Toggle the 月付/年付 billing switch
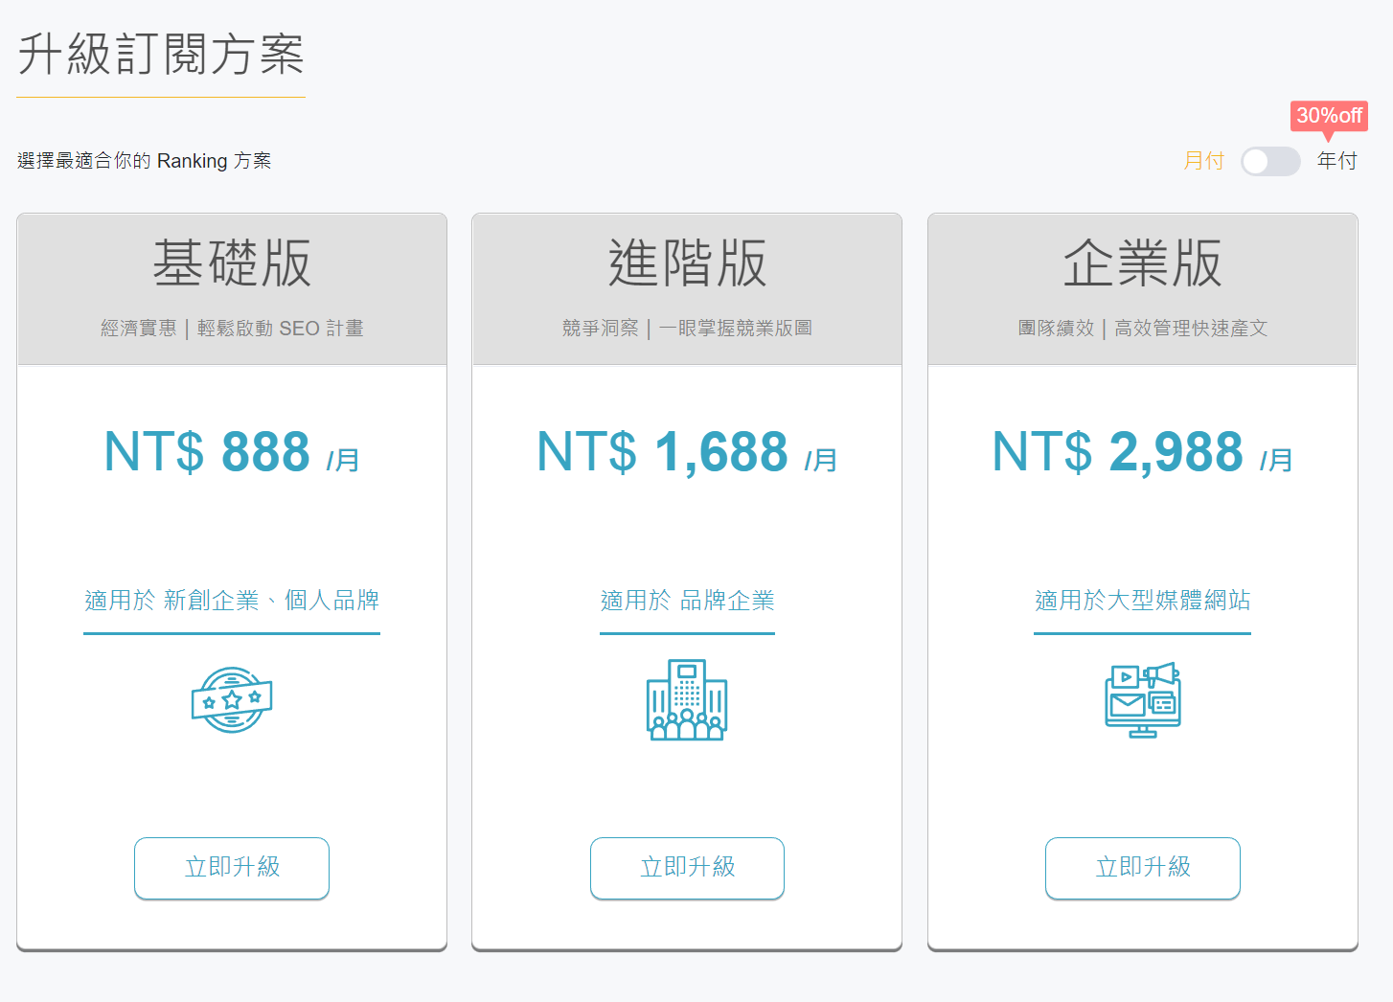Viewport: 1393px width, 1002px height. [x=1269, y=161]
